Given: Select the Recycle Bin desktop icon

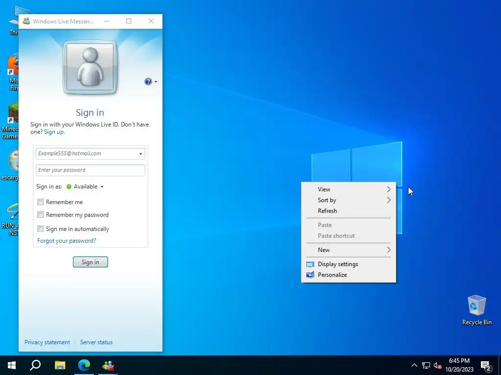Looking at the screenshot, I should 477,310.
